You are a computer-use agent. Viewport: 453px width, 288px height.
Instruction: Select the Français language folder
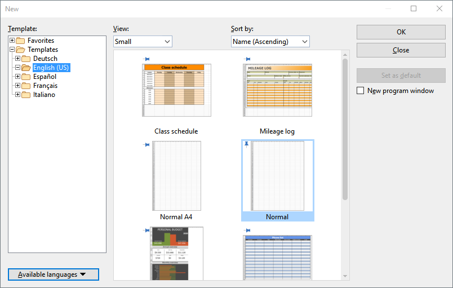pyautogui.click(x=46, y=86)
